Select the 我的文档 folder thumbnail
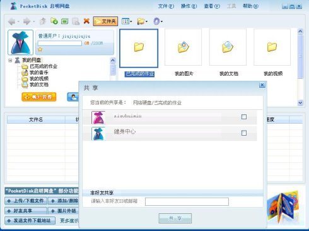The width and height of the screenshot is (309, 231). [228, 47]
